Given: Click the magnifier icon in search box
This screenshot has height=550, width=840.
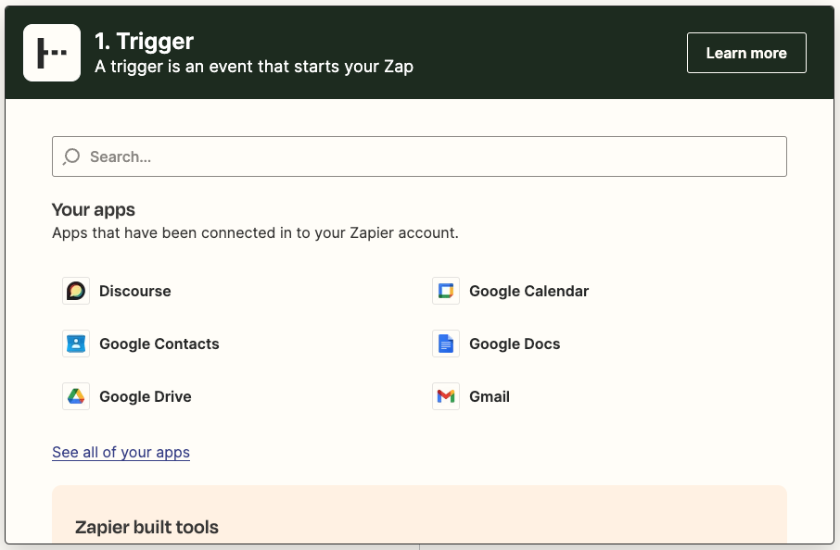Looking at the screenshot, I should [71, 156].
